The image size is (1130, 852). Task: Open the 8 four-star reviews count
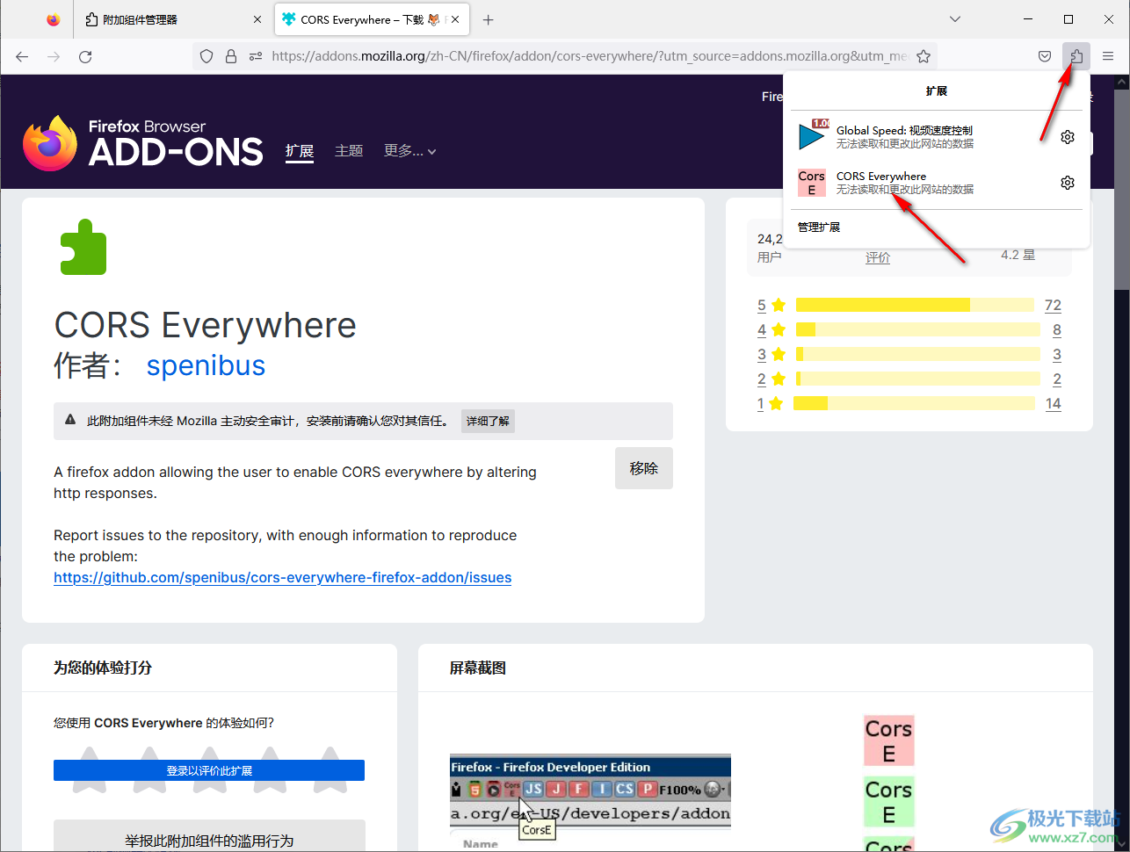click(1057, 329)
